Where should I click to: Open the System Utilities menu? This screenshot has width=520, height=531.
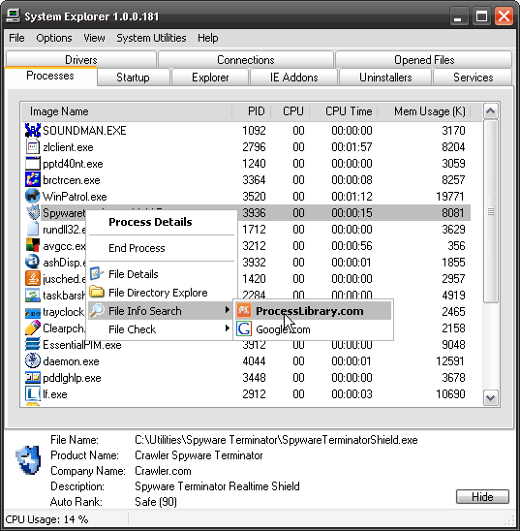click(x=151, y=38)
